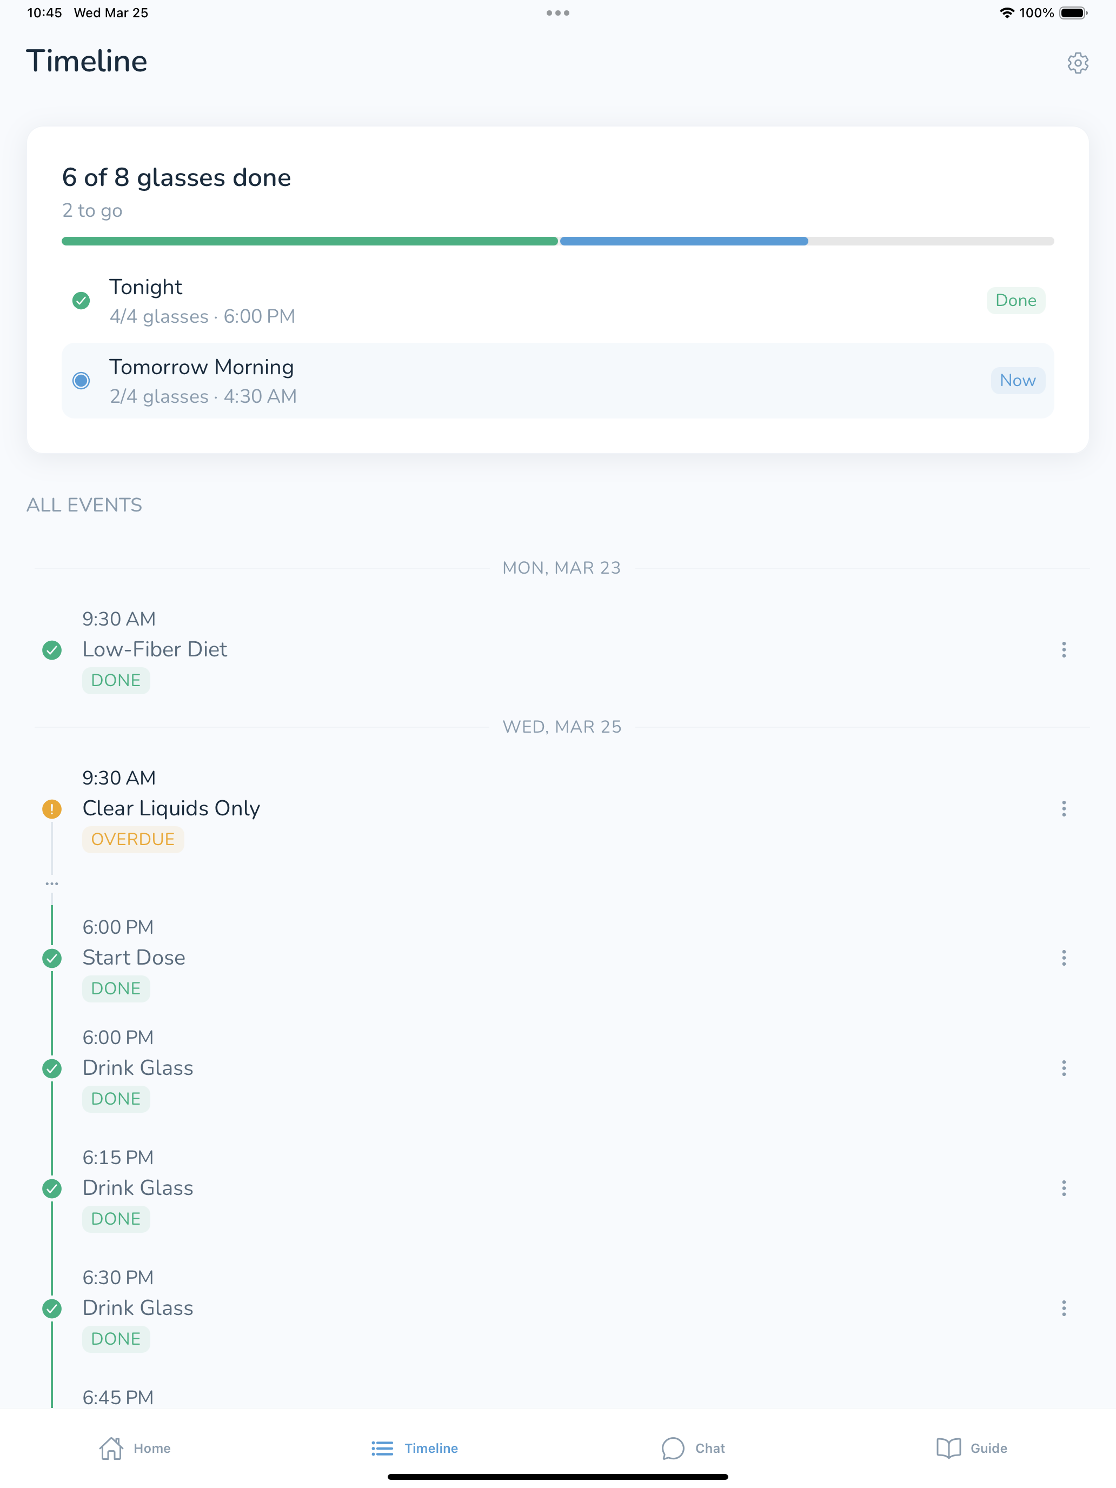The width and height of the screenshot is (1116, 1488).
Task: Open more options for 6:30 PM Drink Glass
Action: coord(1064,1308)
